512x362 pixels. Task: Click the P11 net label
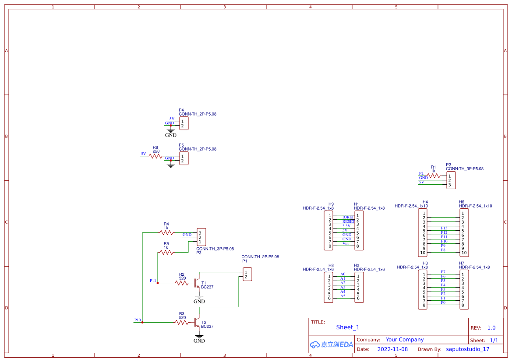[x=152, y=281]
